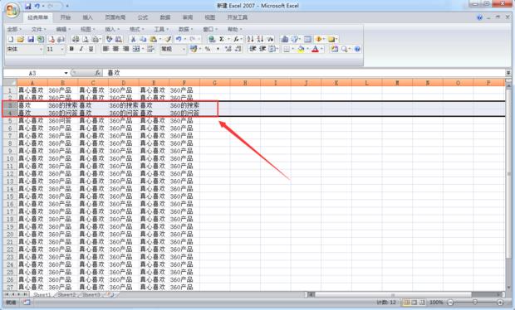The width and height of the screenshot is (515, 310).
Task: Open the font size dropdown showing 11
Action: point(55,49)
